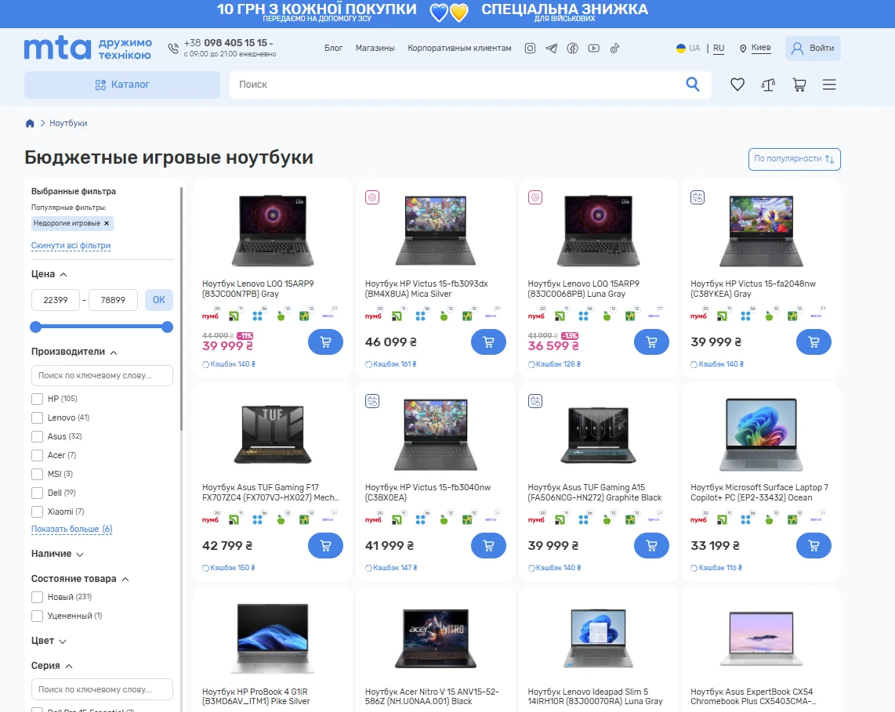The image size is (895, 712).
Task: Open the TikTok social icon
Action: pos(614,49)
